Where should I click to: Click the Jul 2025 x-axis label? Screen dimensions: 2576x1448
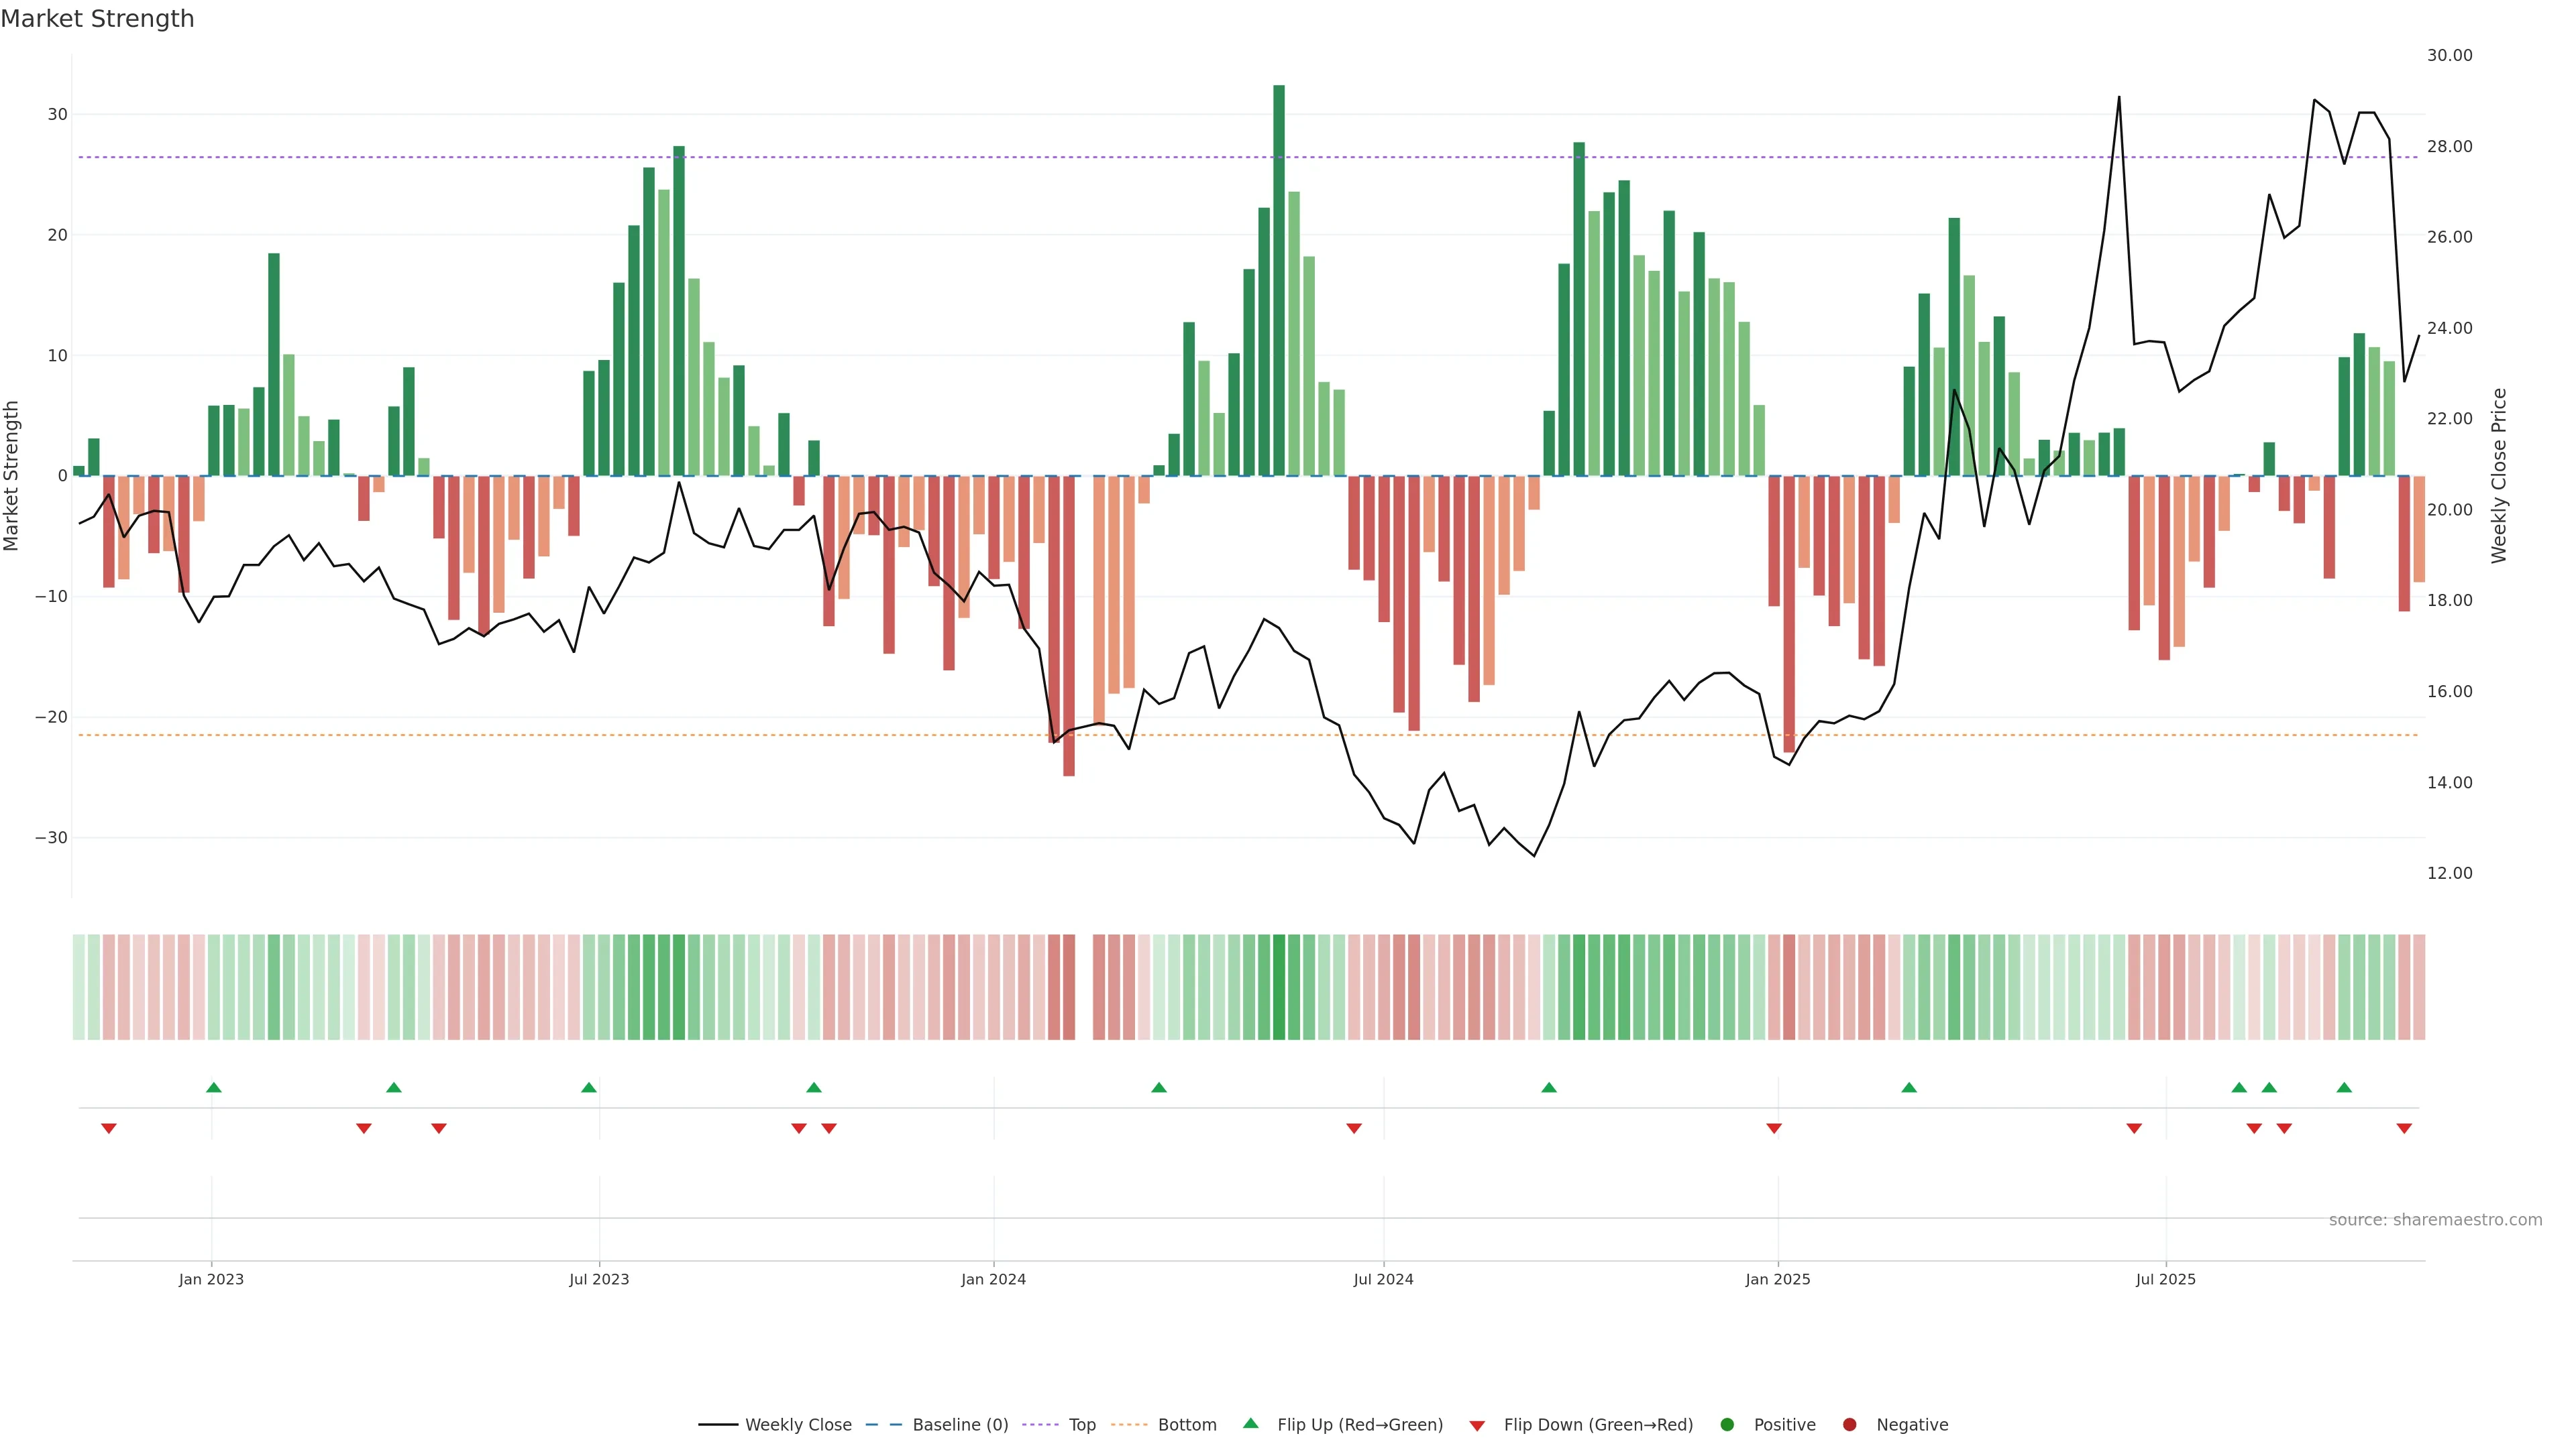click(2165, 1279)
